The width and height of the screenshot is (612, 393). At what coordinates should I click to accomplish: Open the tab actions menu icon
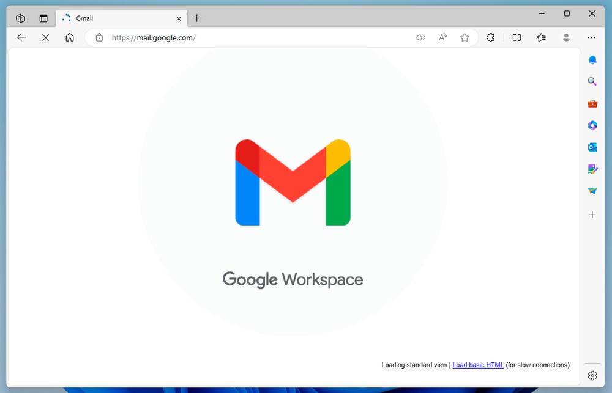tap(43, 18)
